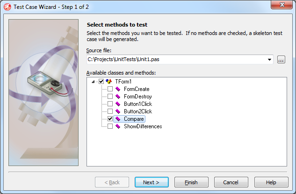This screenshot has height=194, width=296.
Task: Click the Button1Click method diamond icon
Action: [118, 104]
